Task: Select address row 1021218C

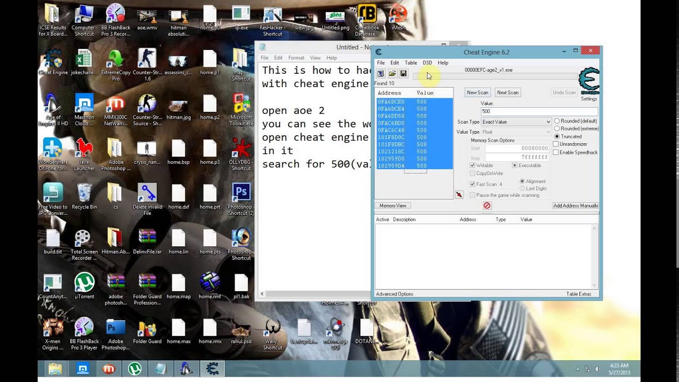Action: point(414,151)
